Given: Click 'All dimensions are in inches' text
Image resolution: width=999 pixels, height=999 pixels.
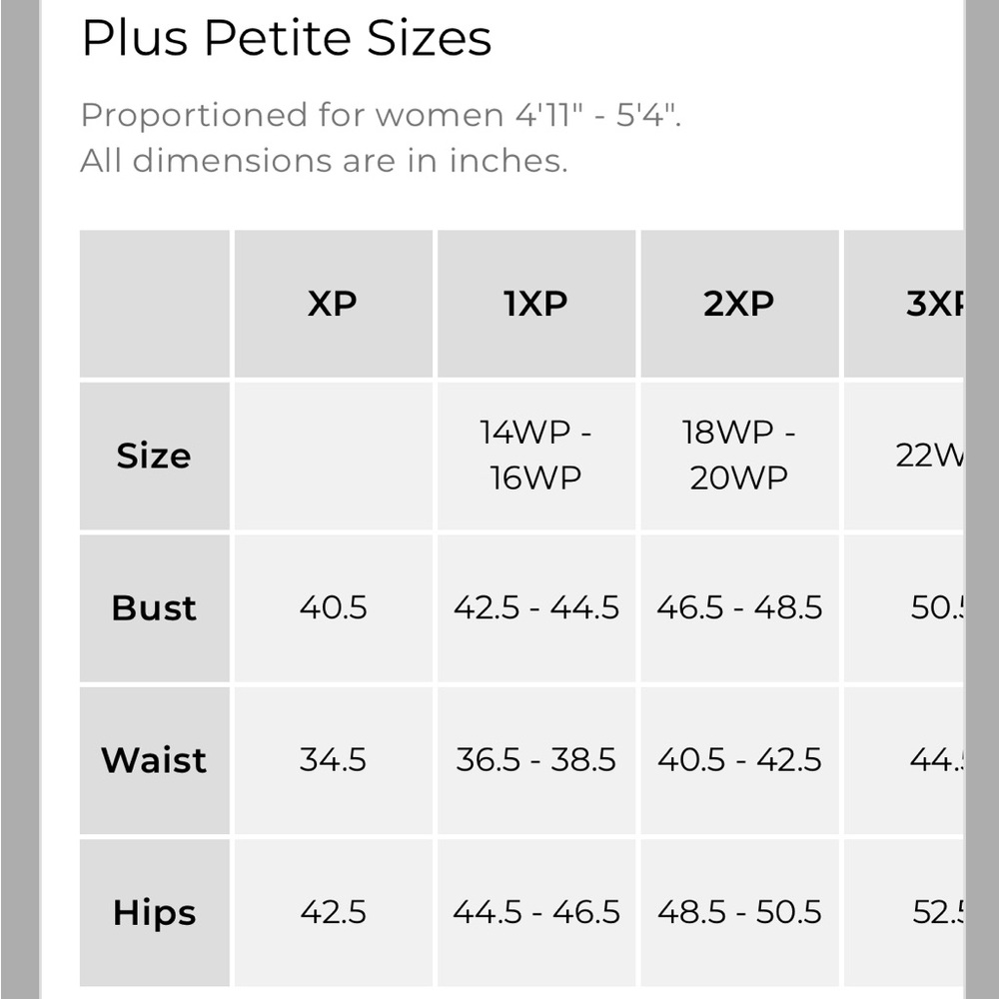Looking at the screenshot, I should pyautogui.click(x=324, y=160).
